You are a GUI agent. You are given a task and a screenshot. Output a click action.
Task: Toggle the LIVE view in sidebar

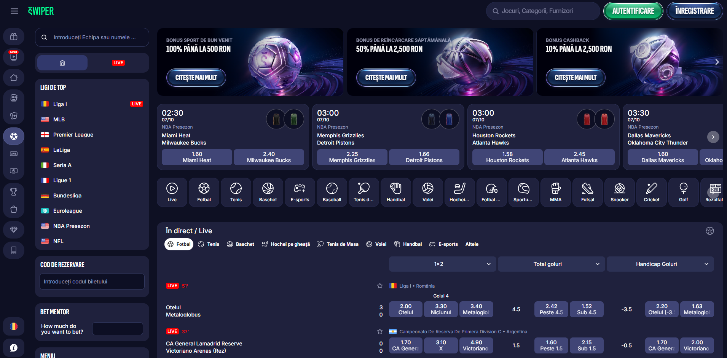click(118, 63)
